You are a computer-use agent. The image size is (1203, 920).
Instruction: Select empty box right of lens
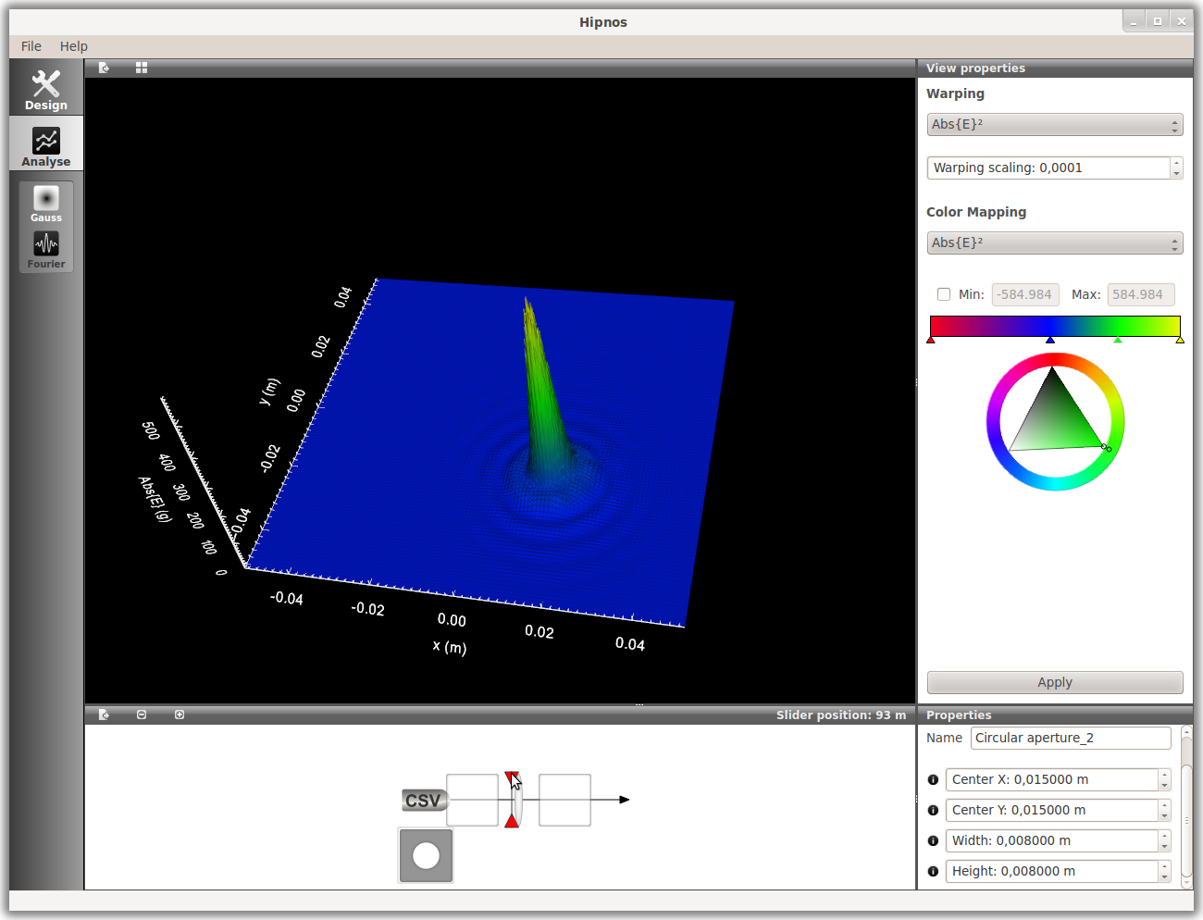point(564,800)
